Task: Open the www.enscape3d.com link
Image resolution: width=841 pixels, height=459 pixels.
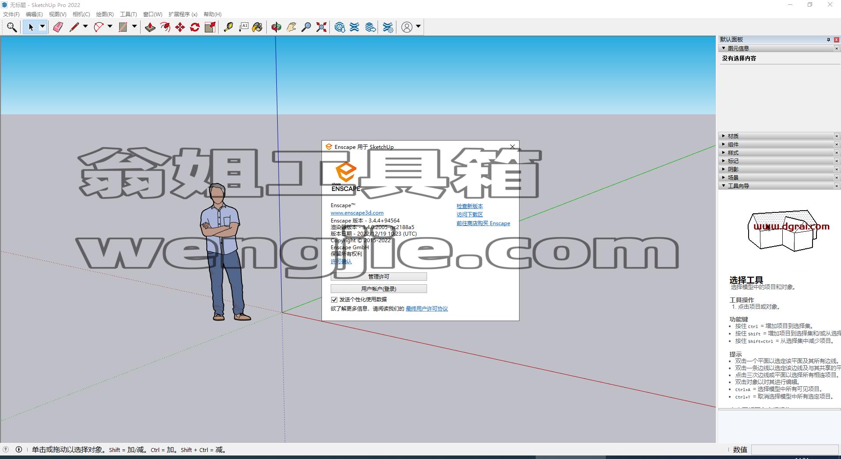Action: [x=357, y=213]
